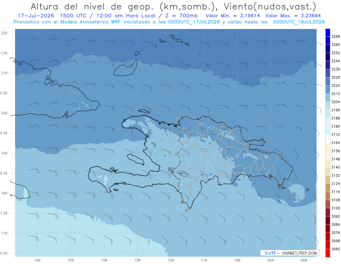Select the '0.5N' axis label
Viewport: 341px width, 264px height.
(4, 93)
